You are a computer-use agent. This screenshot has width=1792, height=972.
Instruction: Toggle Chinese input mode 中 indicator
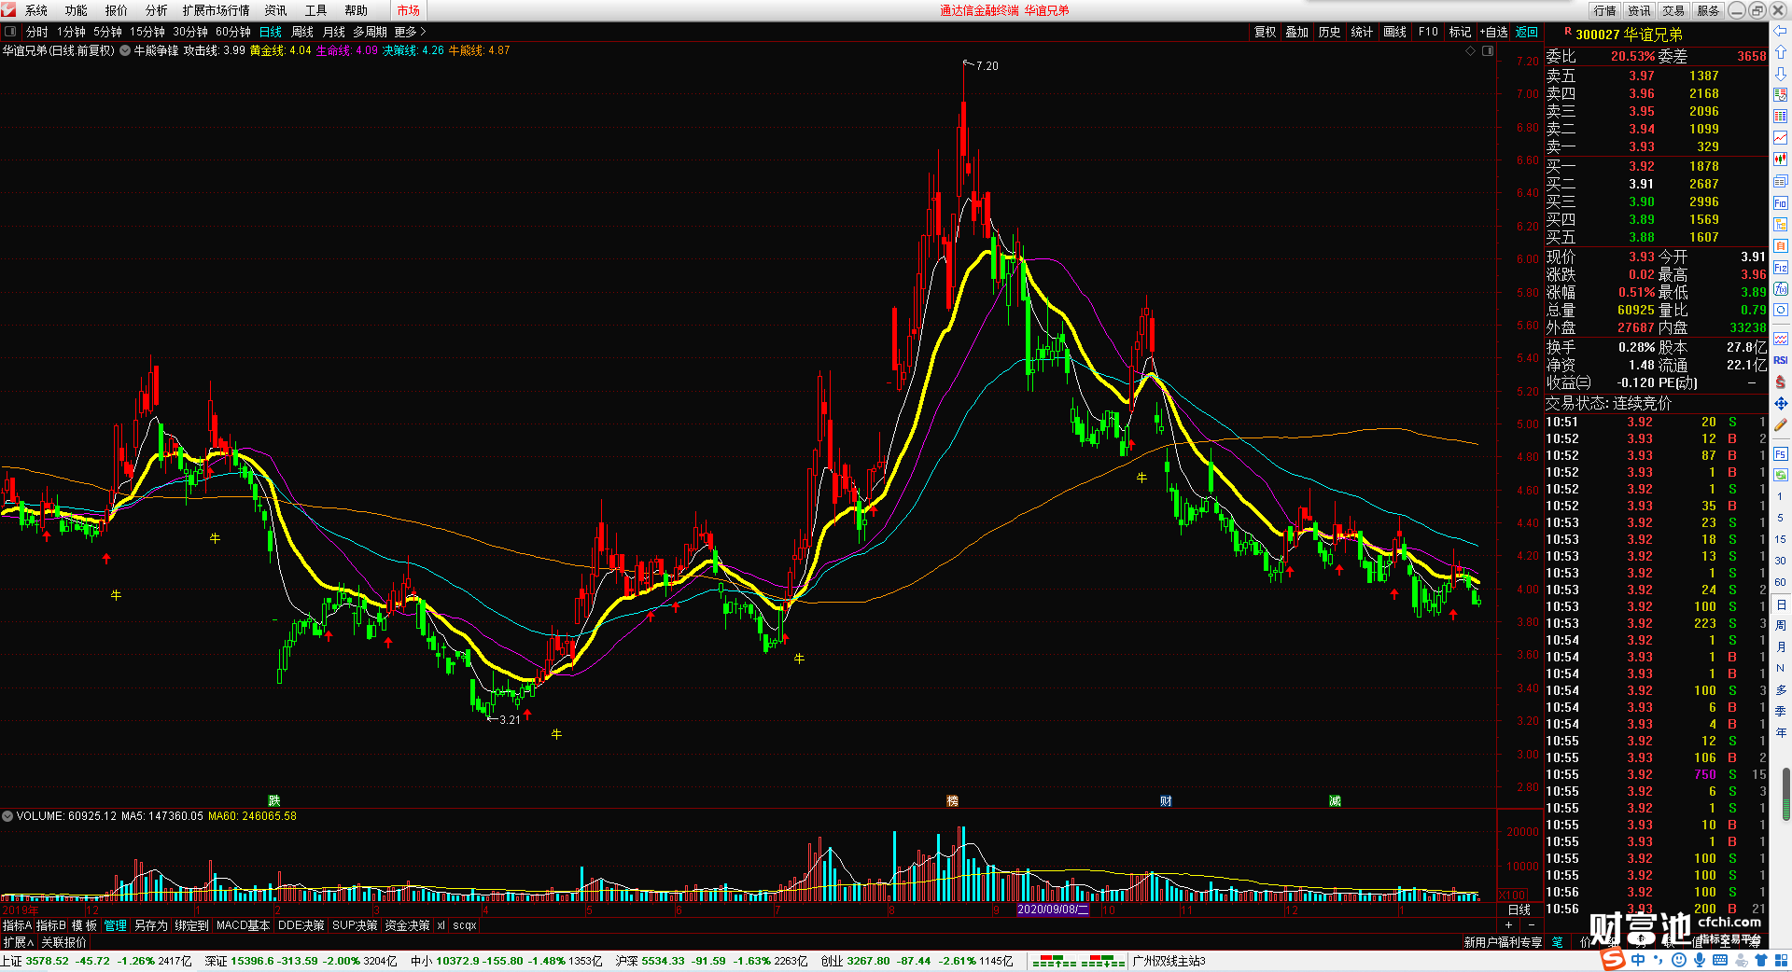point(1638,960)
